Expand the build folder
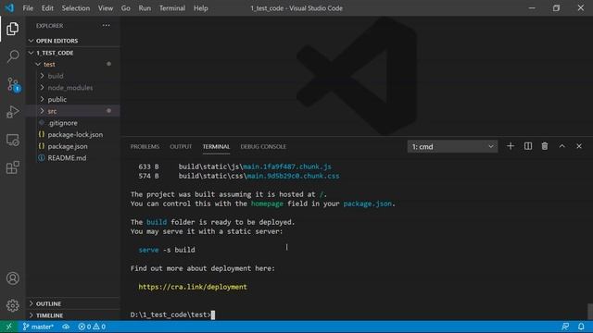 tap(72, 76)
